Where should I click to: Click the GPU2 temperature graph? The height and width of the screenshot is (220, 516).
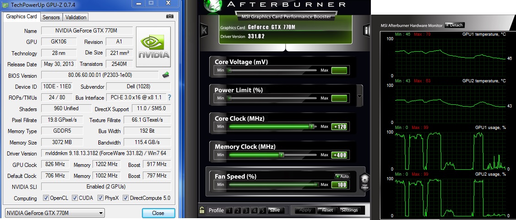tap(450, 103)
